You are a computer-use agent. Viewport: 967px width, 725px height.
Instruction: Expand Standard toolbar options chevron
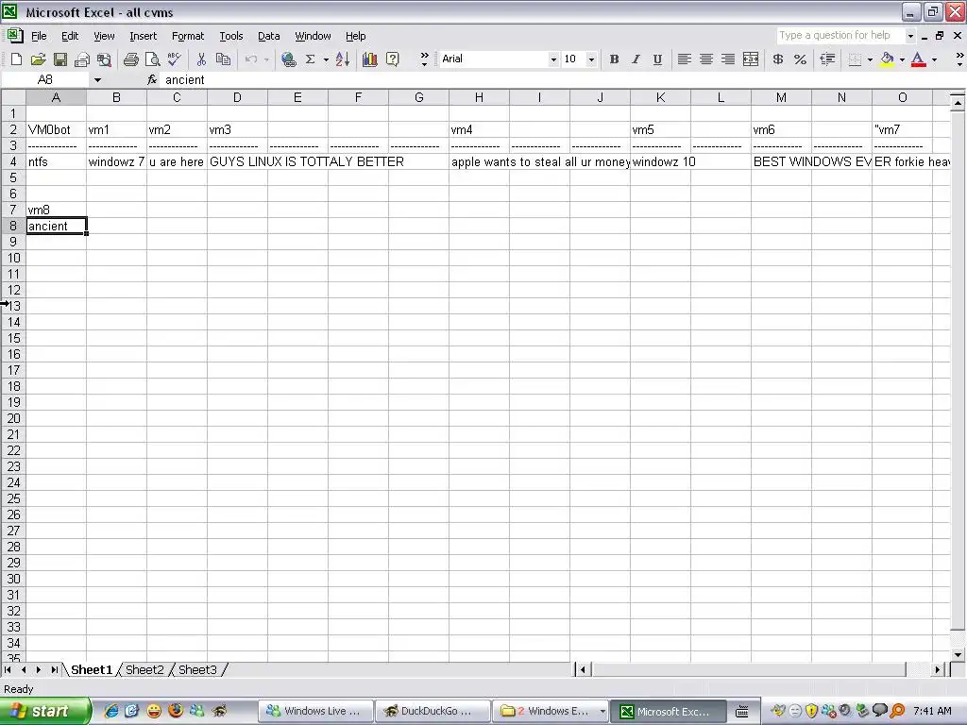424,59
